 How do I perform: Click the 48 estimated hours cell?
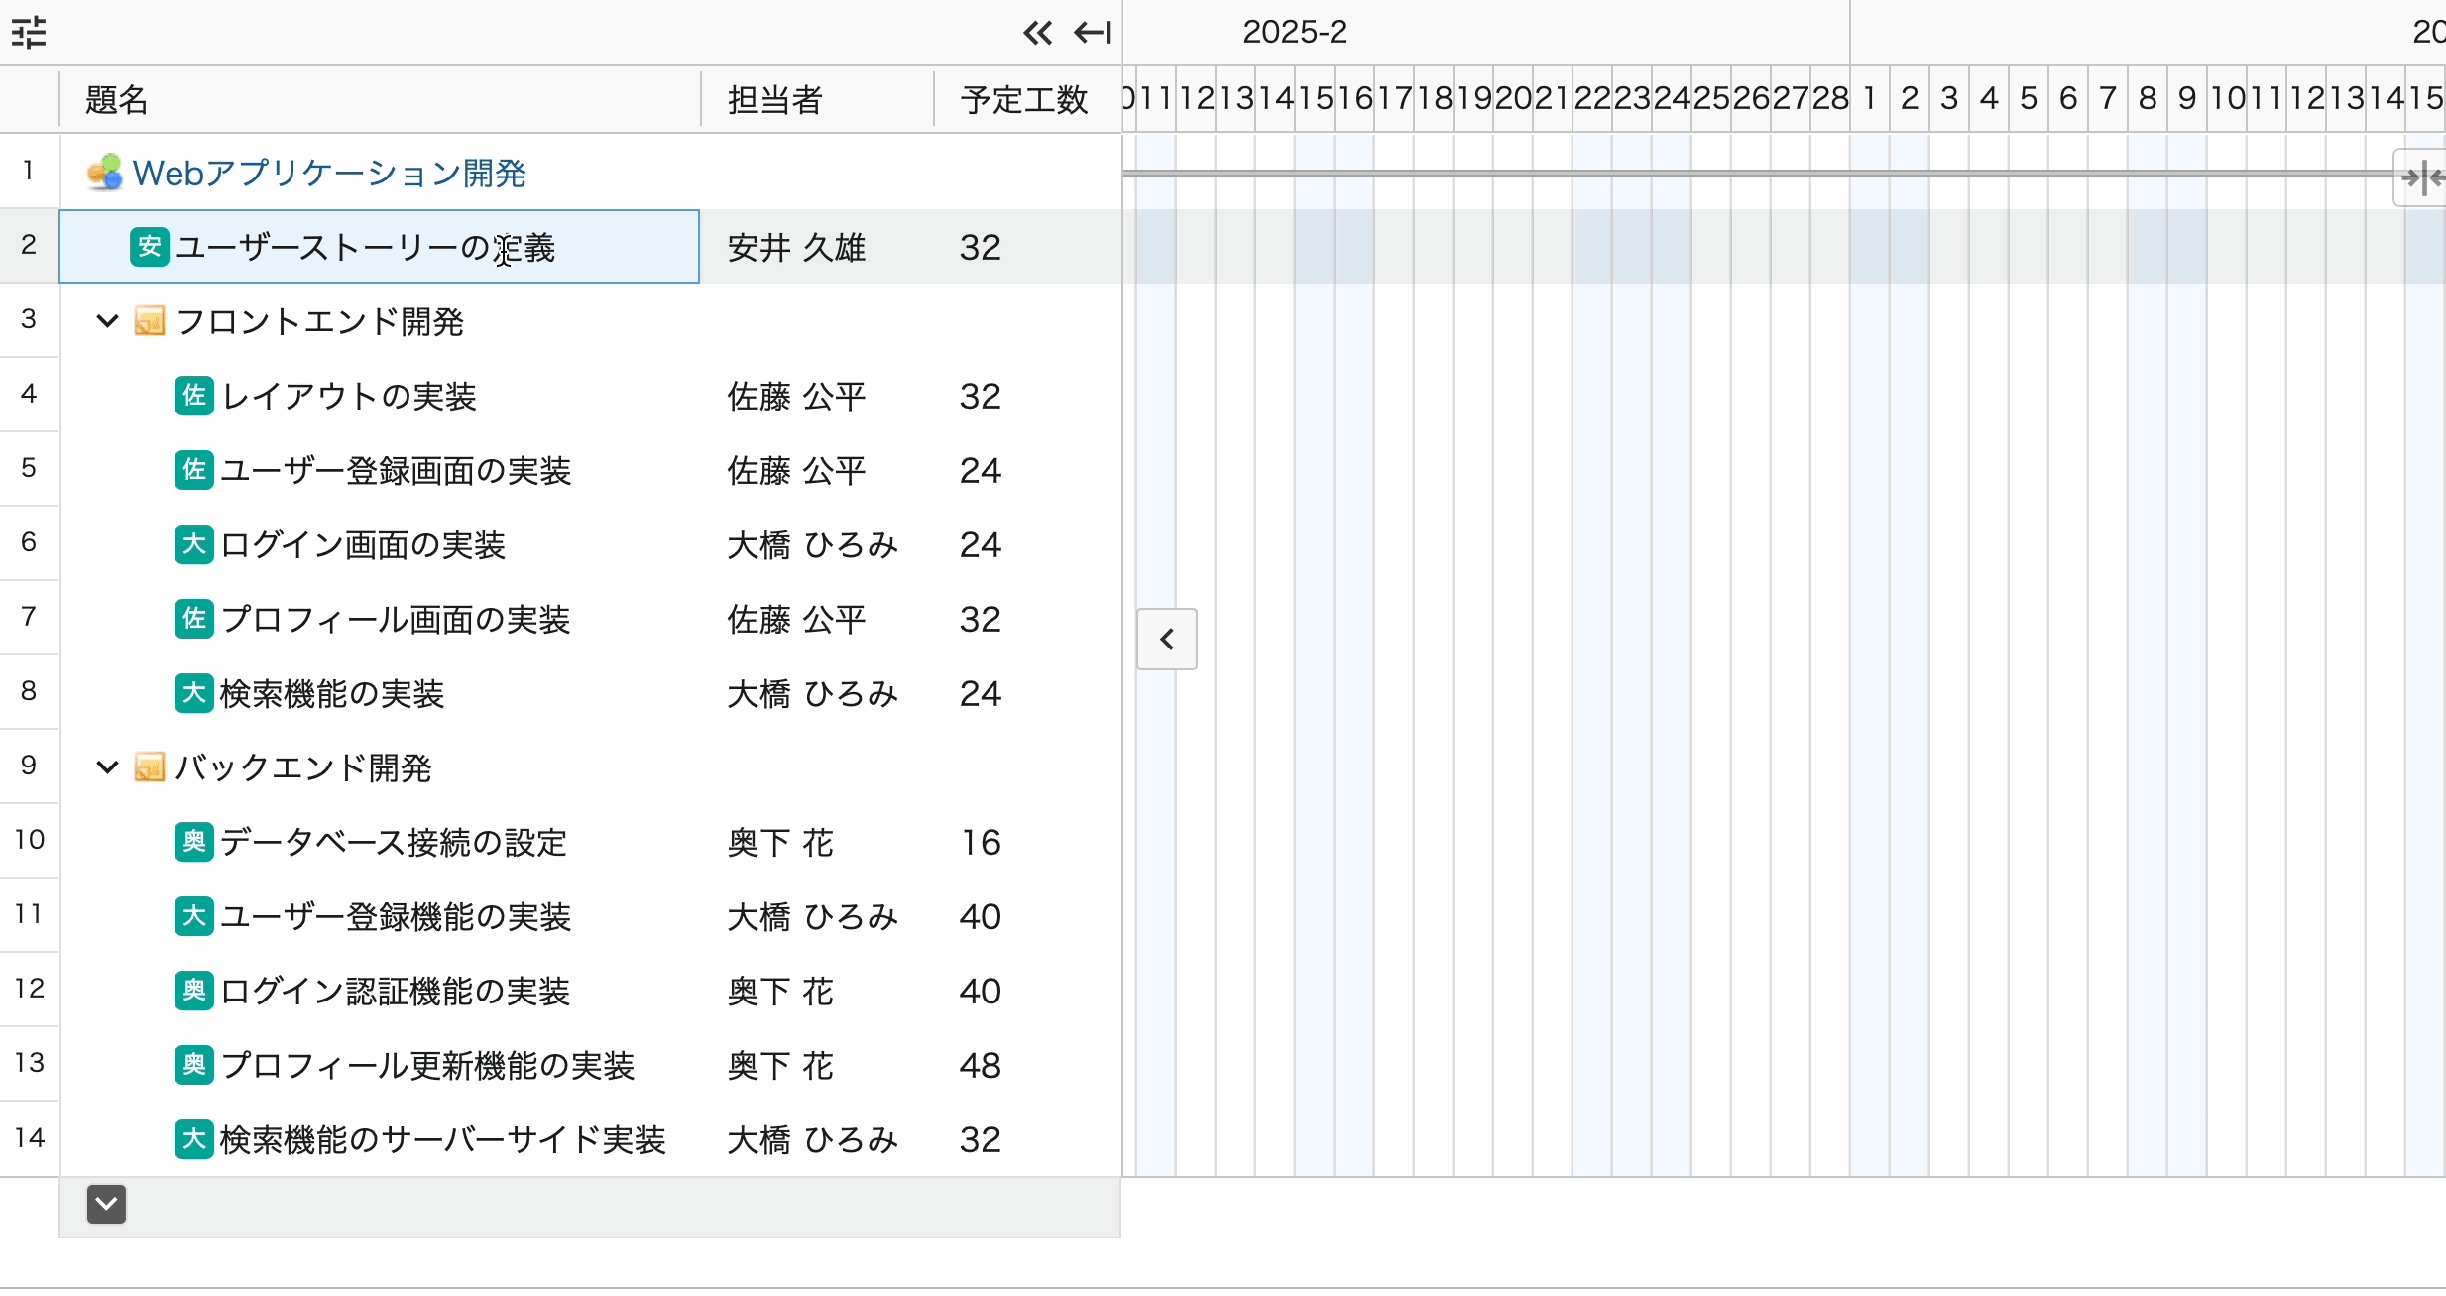tap(980, 1065)
